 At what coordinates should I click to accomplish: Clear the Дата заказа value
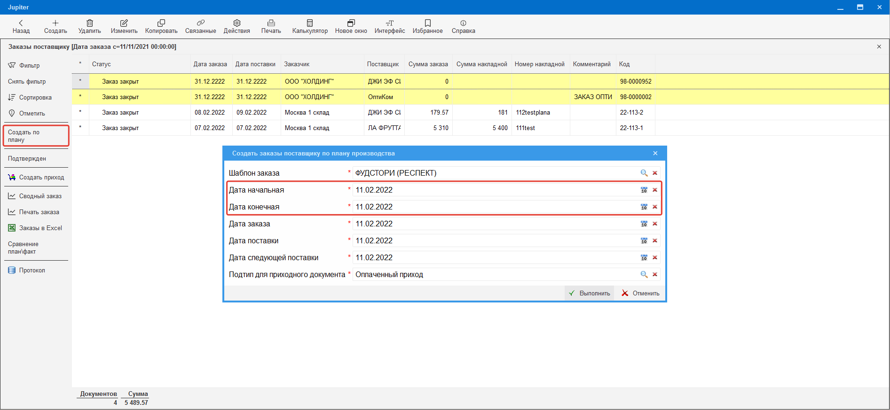pyautogui.click(x=655, y=224)
